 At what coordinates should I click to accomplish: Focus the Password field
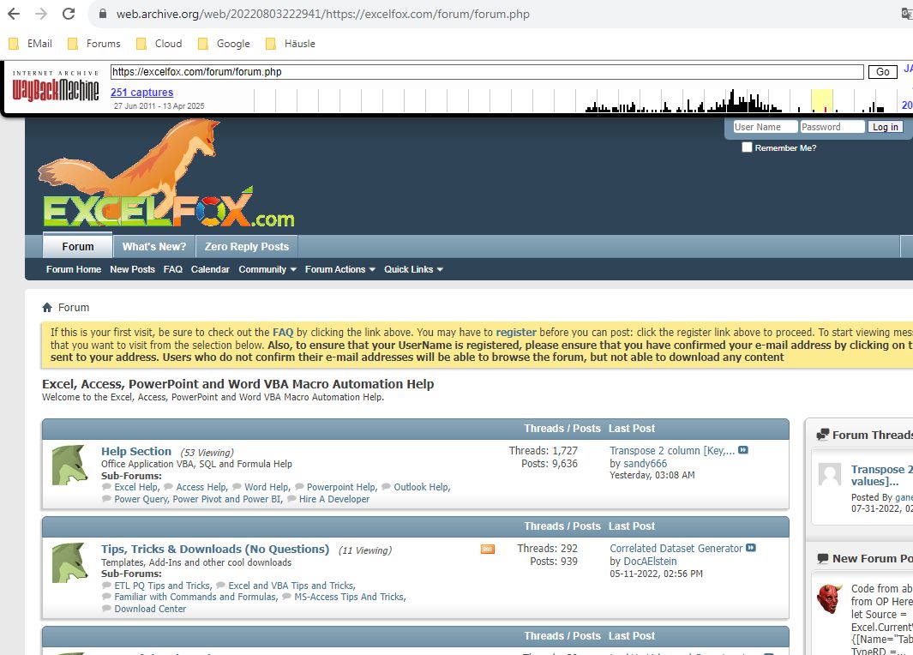[x=832, y=127]
